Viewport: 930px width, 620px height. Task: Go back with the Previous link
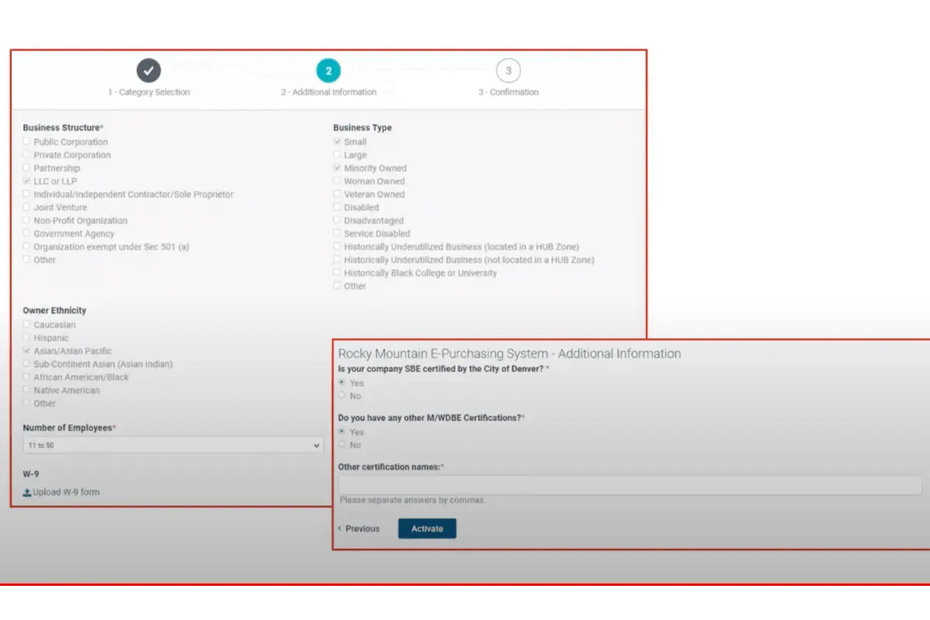coord(359,529)
